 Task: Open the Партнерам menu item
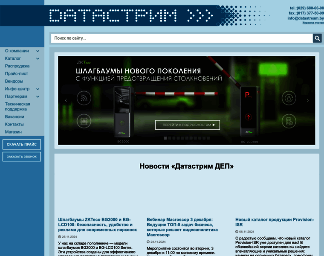click(x=16, y=96)
